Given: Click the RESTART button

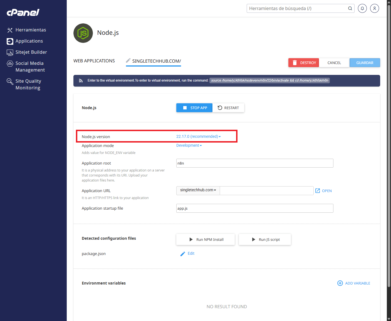Looking at the screenshot, I should (x=228, y=108).
